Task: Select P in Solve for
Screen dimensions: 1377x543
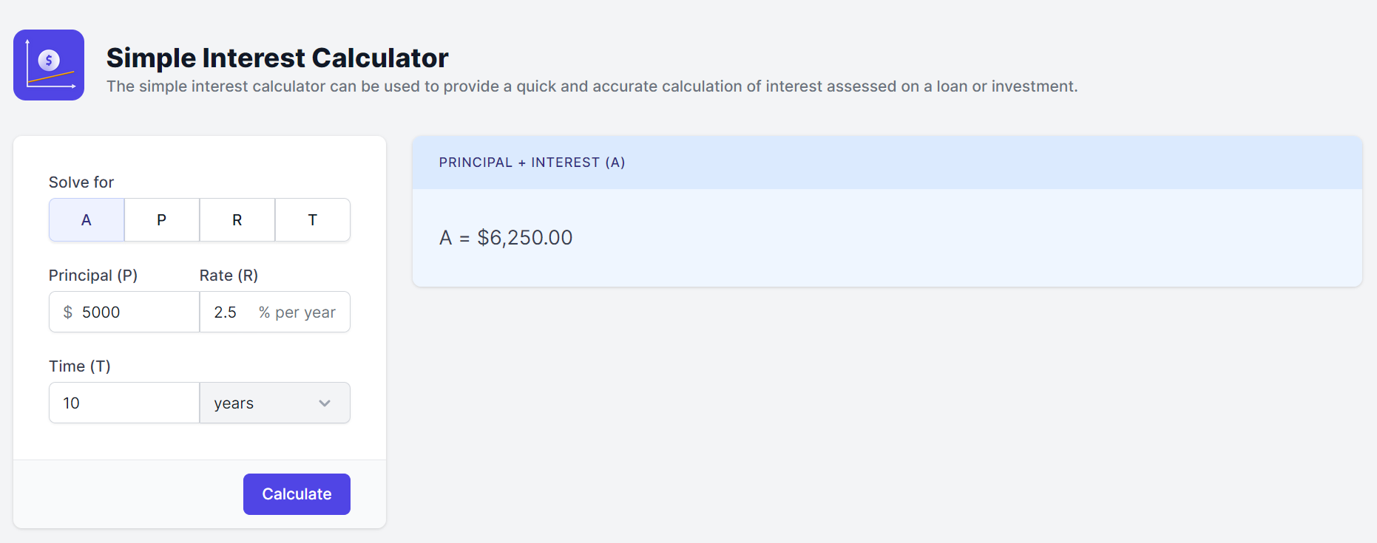Action: tap(162, 220)
